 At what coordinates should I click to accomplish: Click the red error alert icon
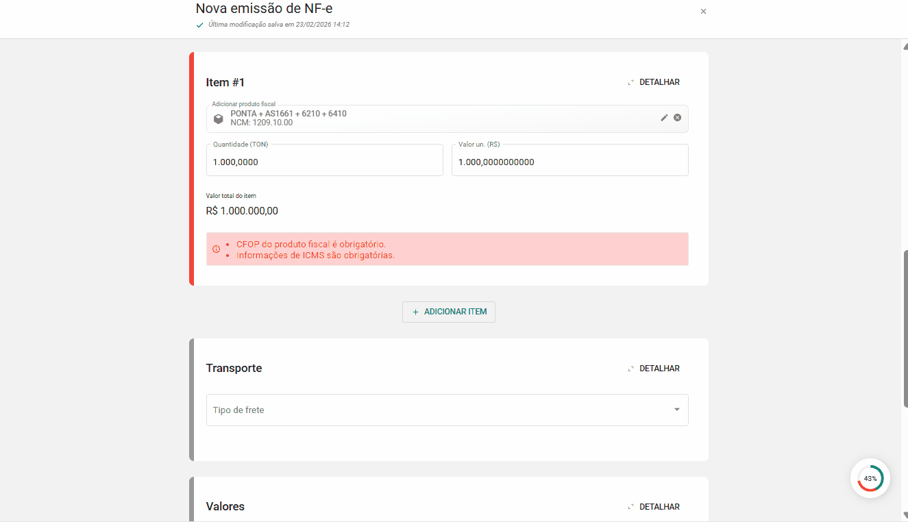tap(217, 249)
